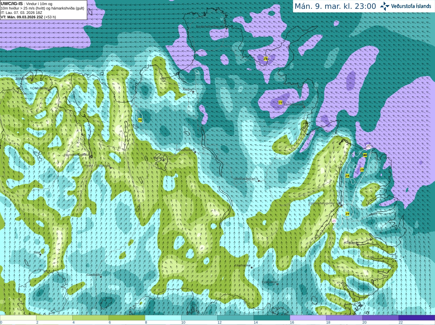Click the VT: Mán. 09.03.2026 23Z (+53 h) line

29,17
